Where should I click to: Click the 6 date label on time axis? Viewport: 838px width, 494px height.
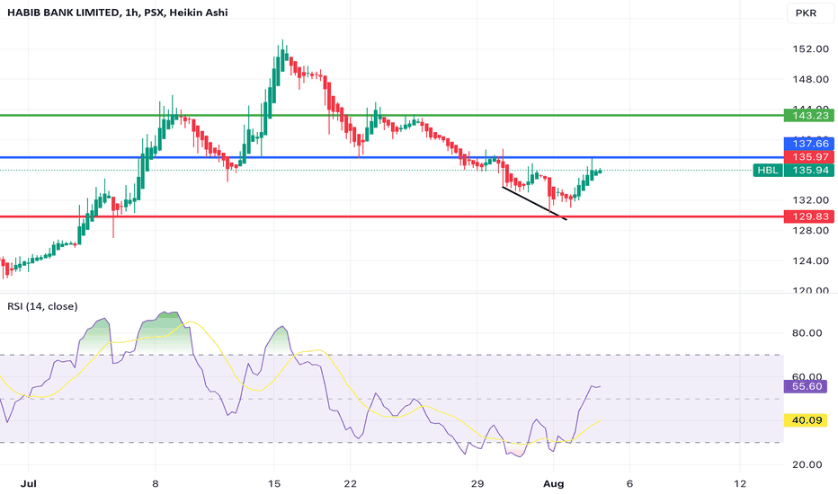coord(629,484)
